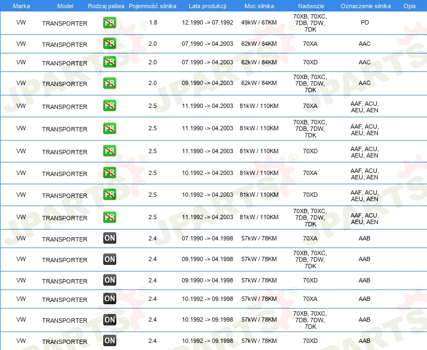Click the Pojemność silnika column header
The height and width of the screenshot is (350, 427).
(x=152, y=6)
